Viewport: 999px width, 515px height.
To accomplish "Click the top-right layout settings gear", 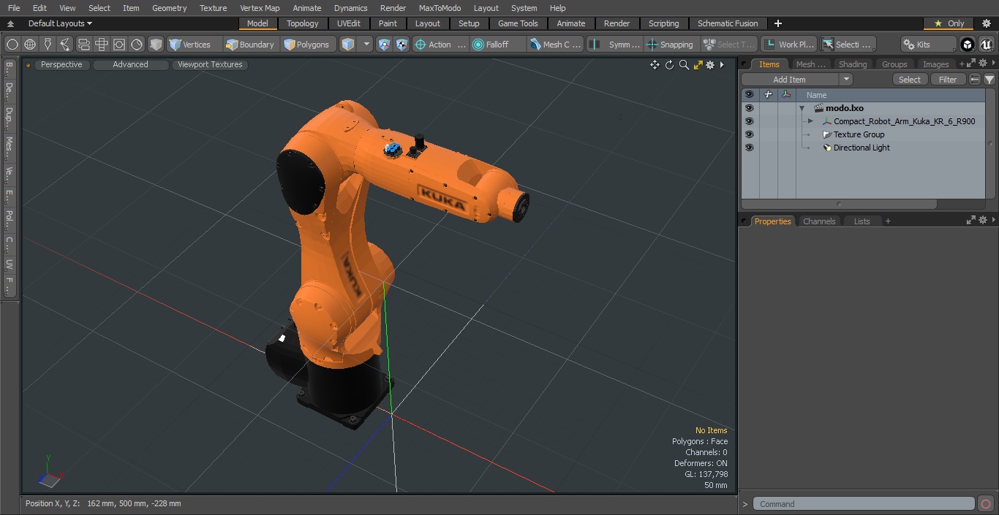I will [986, 23].
